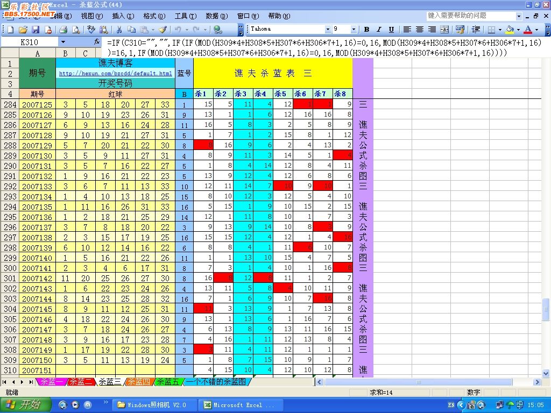This screenshot has height=413, width=551.
Task: Open the 插入(I) menu
Action: [123, 16]
